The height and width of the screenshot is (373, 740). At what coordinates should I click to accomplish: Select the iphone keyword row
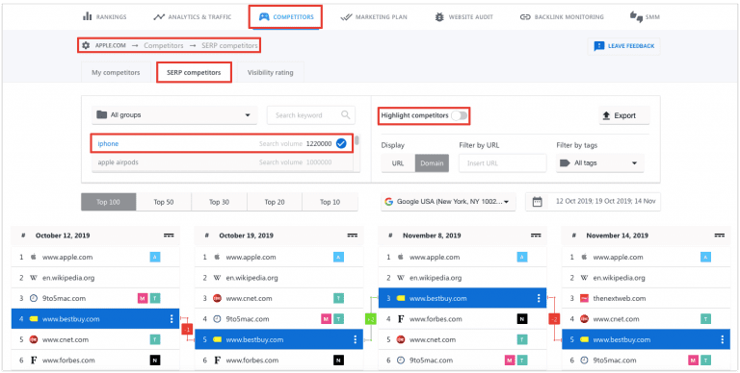[223, 143]
